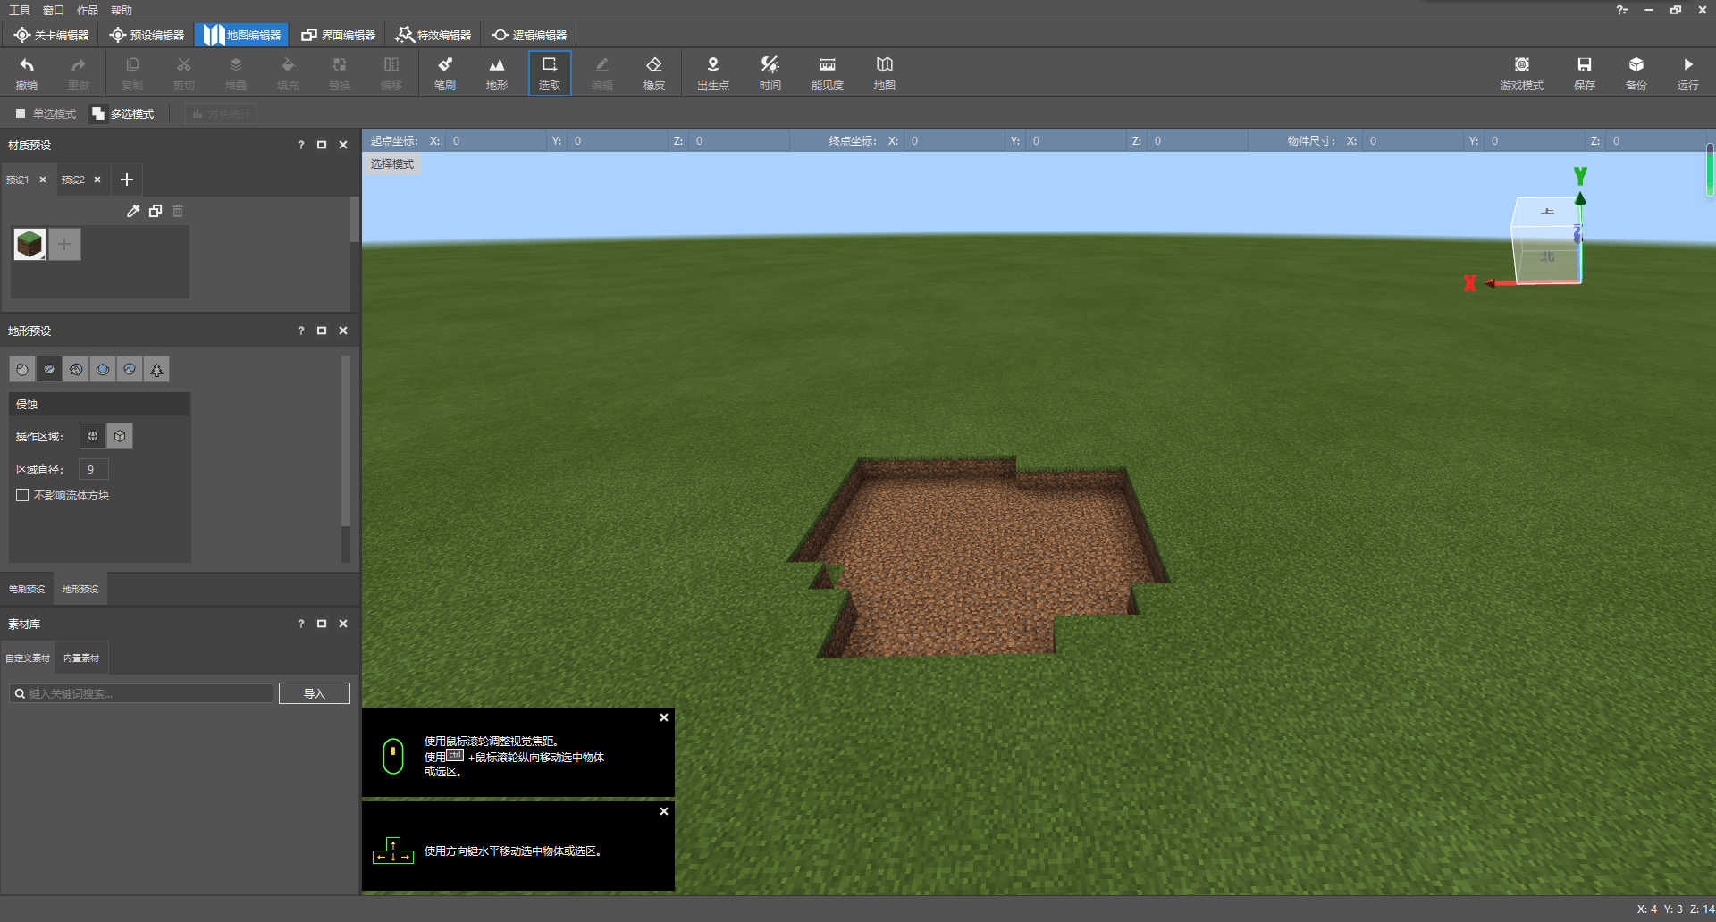Add a new material preset tab
Viewport: 1716px width, 922px height.
[x=127, y=180]
